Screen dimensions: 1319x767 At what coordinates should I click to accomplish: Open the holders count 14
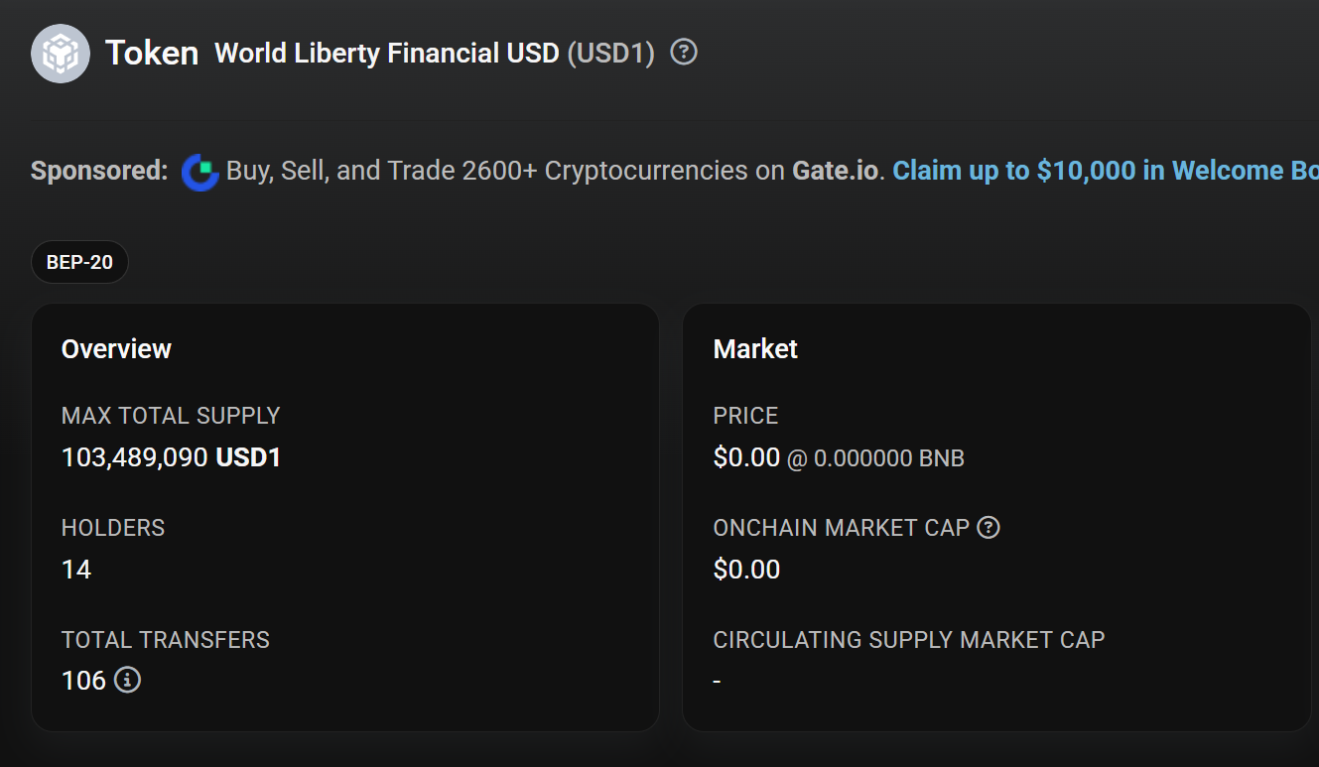pos(74,570)
